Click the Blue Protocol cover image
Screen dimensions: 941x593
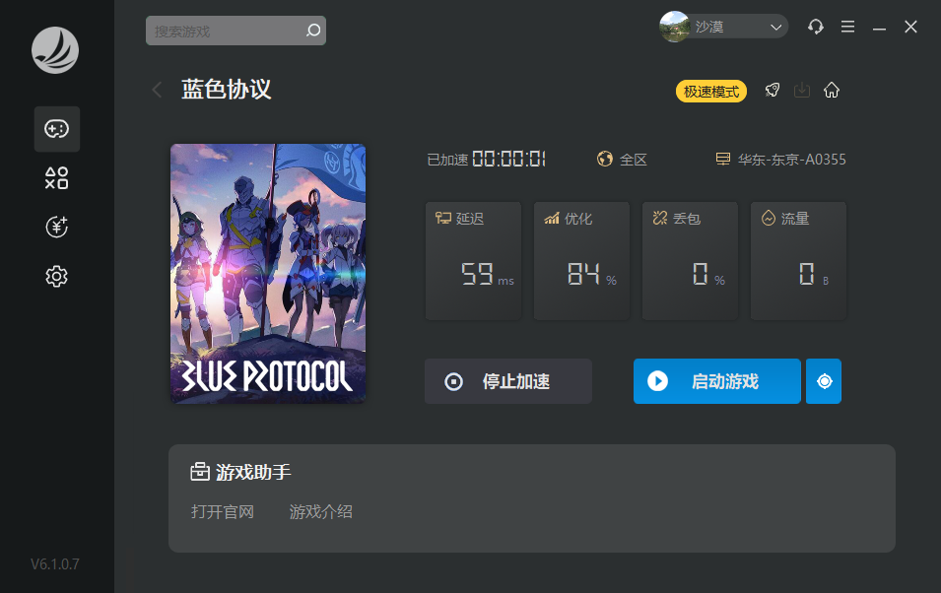click(268, 274)
